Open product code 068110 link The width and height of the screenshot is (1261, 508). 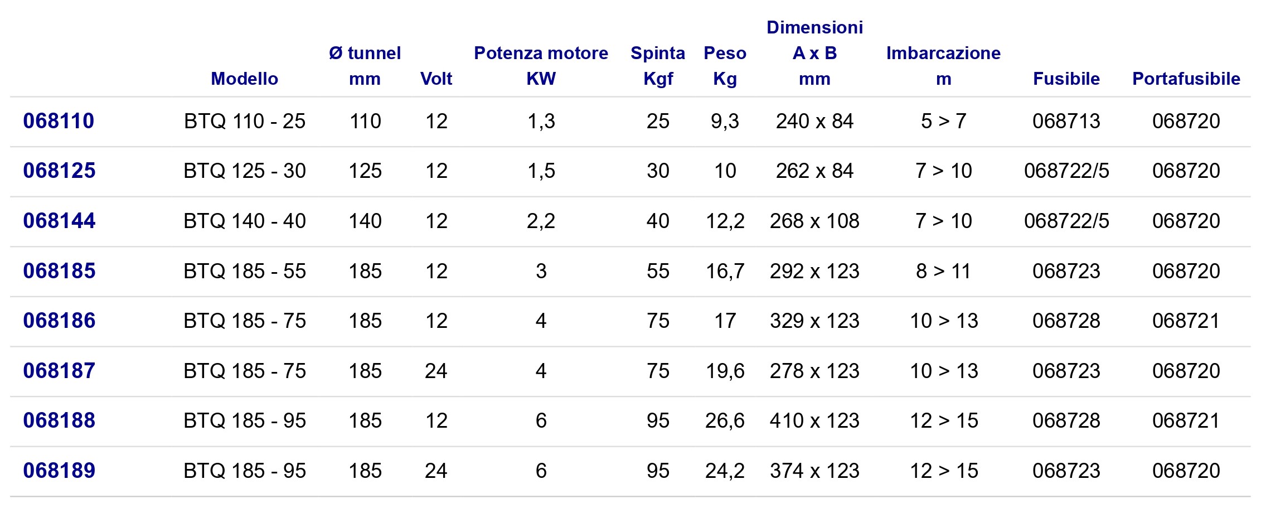tap(59, 121)
